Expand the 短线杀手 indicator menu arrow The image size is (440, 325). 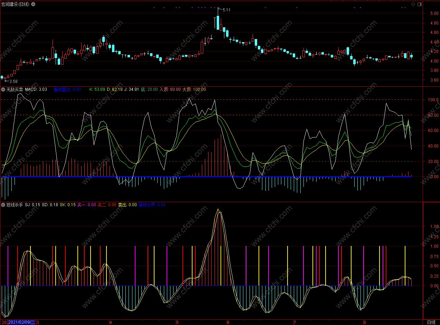3,205
